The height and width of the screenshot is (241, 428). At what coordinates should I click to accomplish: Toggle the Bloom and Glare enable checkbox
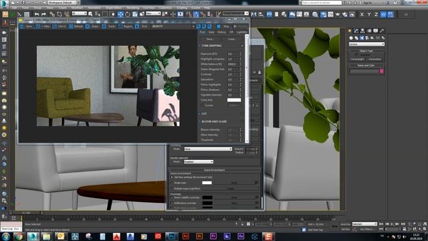pos(242,121)
